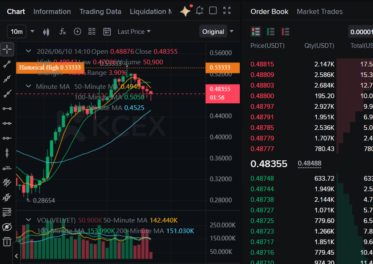Screen dimensions: 373x264
Task: Collapse the candle OHLC info chevron
Action: pyautogui.click(x=29, y=51)
